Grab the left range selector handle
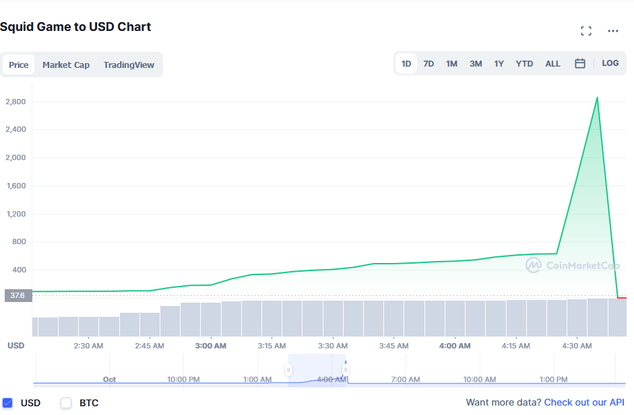 point(288,370)
